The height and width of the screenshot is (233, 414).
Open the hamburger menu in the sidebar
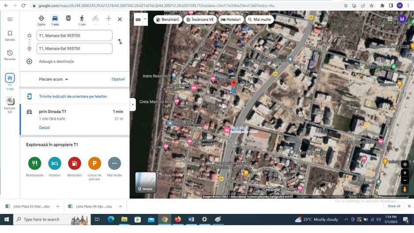[10, 19]
